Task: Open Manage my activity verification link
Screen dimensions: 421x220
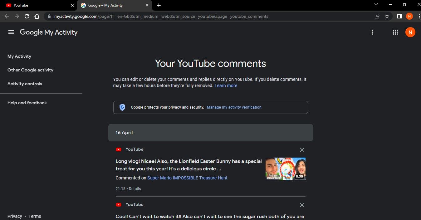Action: tap(234, 107)
